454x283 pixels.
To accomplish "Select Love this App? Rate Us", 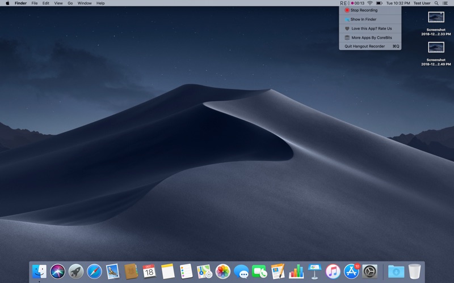I will tap(370, 29).
